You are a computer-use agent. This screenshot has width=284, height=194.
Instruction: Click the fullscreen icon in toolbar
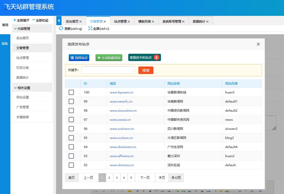90,29
